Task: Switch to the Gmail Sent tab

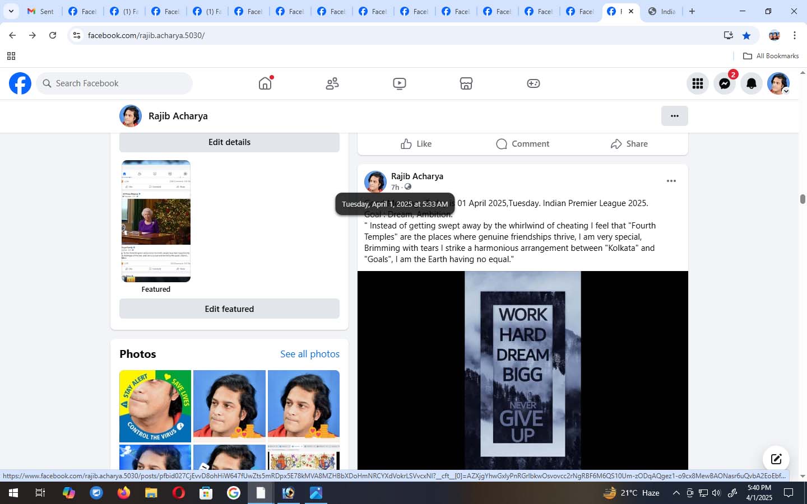Action: (40, 11)
